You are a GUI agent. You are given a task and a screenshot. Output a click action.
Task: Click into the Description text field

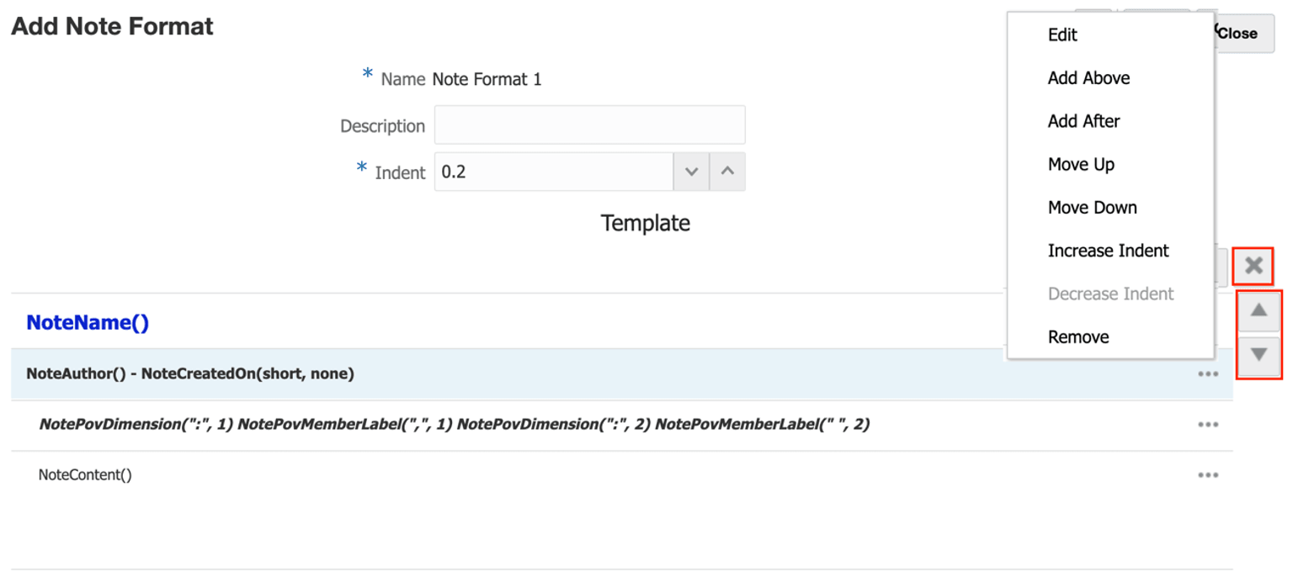(589, 125)
